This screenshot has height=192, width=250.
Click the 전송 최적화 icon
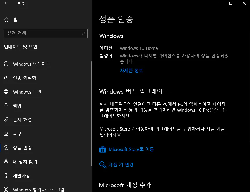tap(6, 78)
